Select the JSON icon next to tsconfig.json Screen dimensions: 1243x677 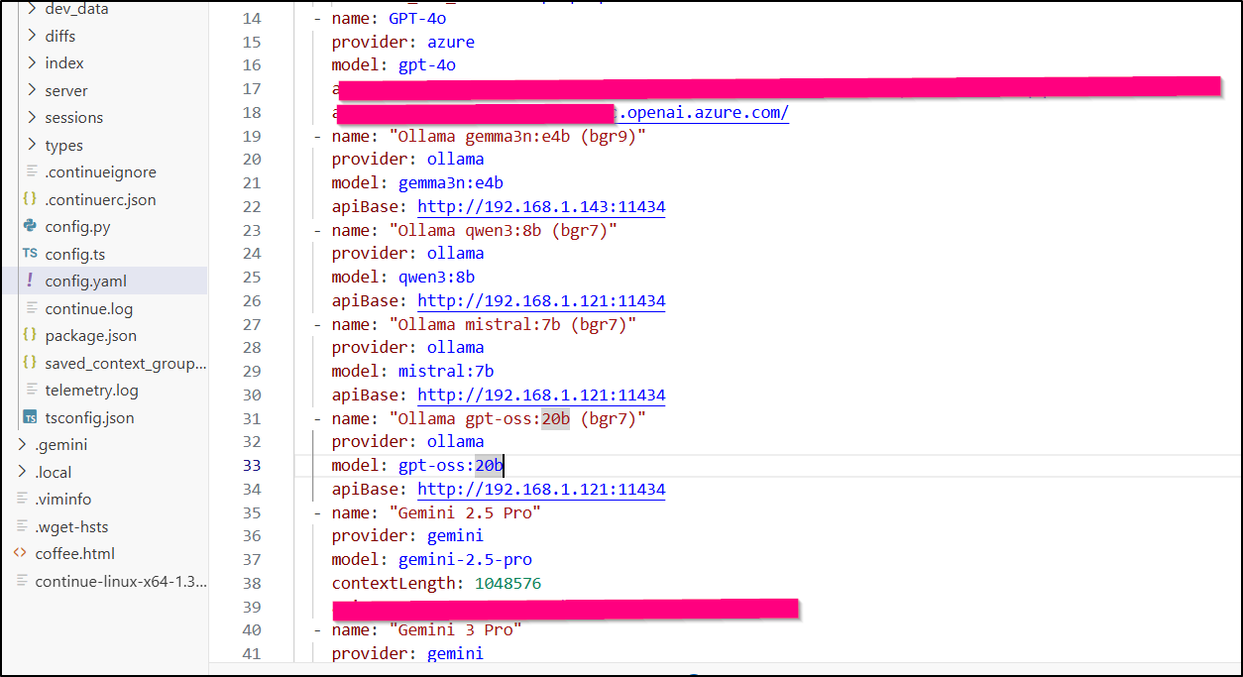point(31,417)
